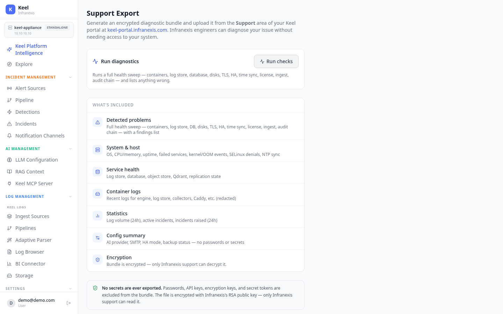Click the Incidents warning triangle icon

pyautogui.click(x=9, y=124)
